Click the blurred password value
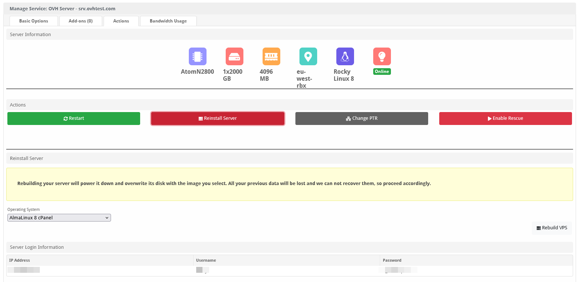The image size is (579, 282). click(398, 270)
